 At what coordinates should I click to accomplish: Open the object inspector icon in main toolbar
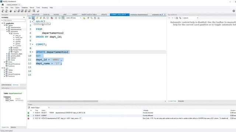pos(11,11)
